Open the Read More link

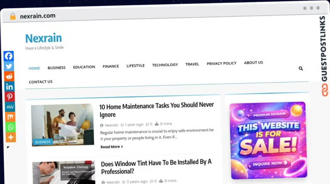[112, 147]
